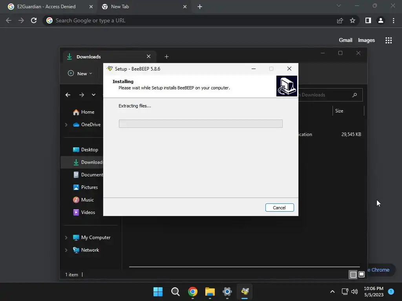This screenshot has height=301, width=402.
Task: Click the Search Downloads box
Action: pos(331,95)
